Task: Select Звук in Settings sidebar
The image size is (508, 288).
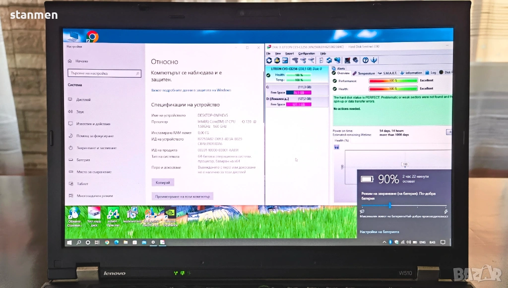Action: coord(76,112)
